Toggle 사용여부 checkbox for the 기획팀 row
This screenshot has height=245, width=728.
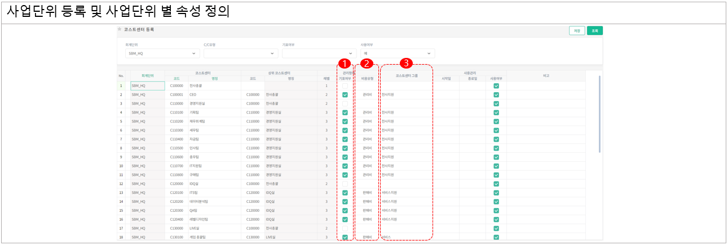pyautogui.click(x=496, y=113)
